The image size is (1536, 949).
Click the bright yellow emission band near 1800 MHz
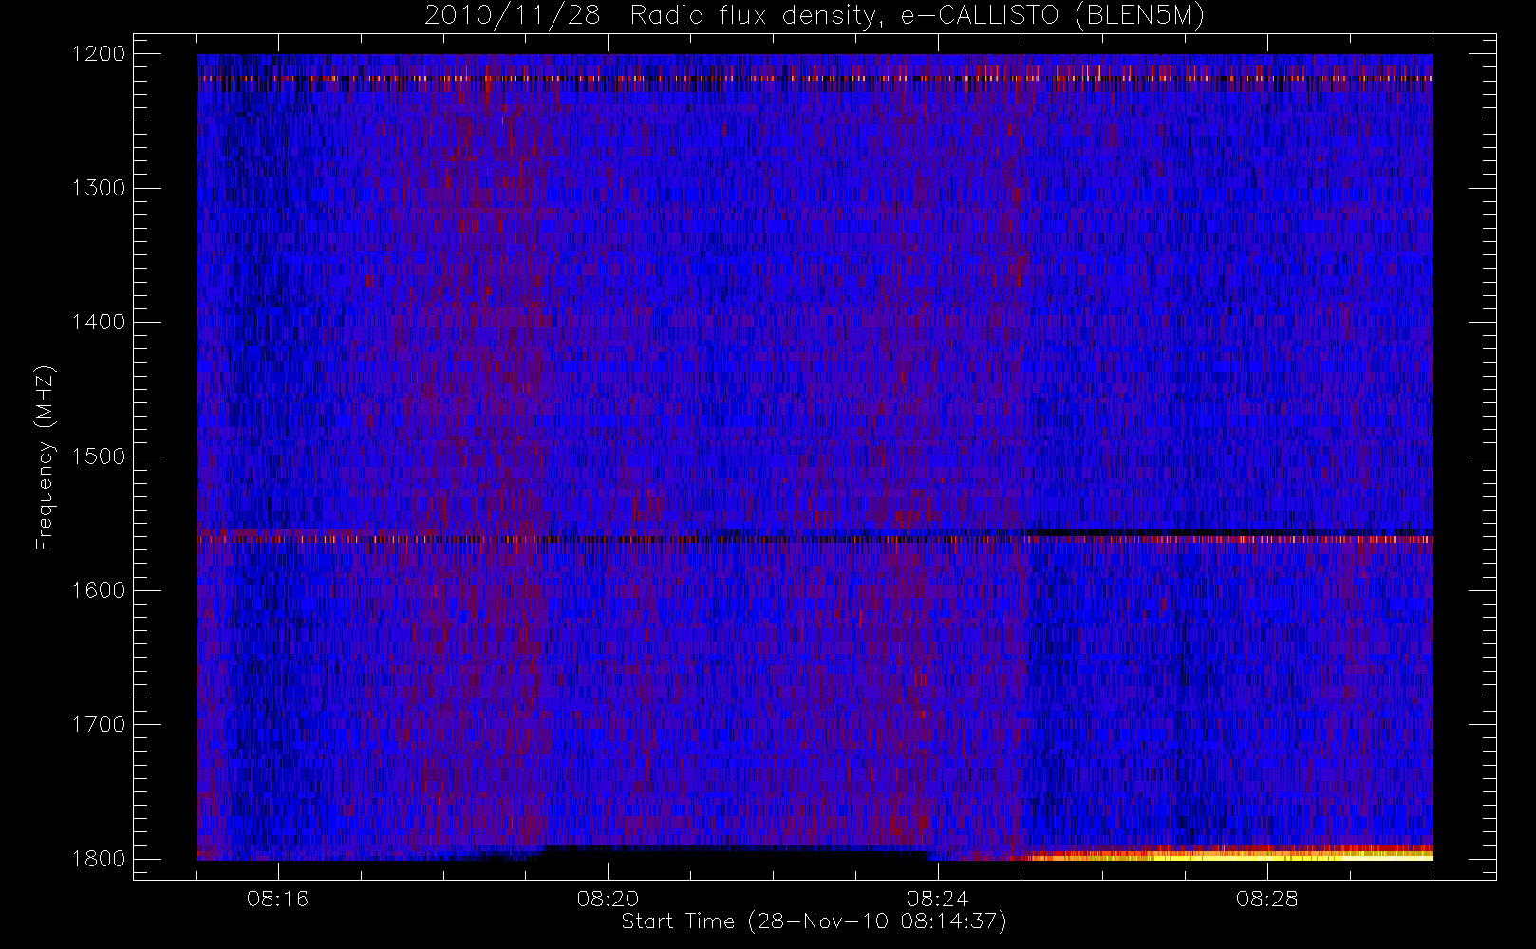pos(1229,854)
